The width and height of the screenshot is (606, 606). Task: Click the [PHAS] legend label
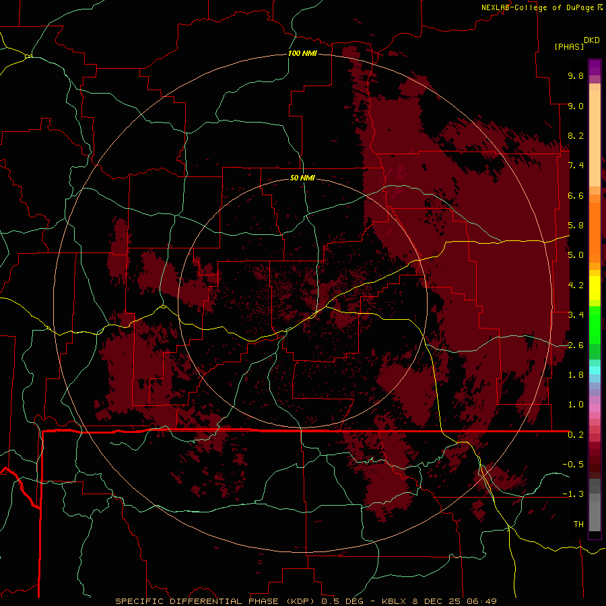tap(569, 47)
